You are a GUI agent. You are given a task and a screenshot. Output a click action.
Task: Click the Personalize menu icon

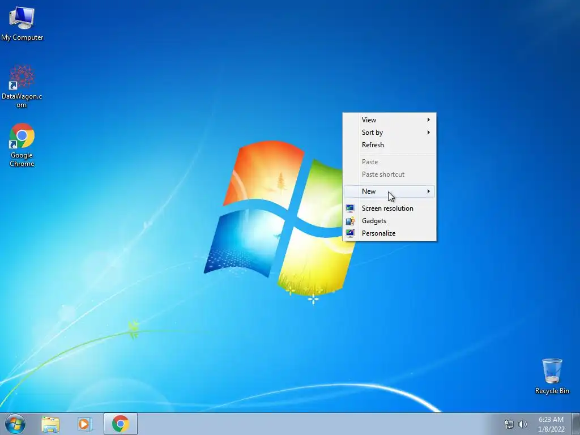[350, 233]
